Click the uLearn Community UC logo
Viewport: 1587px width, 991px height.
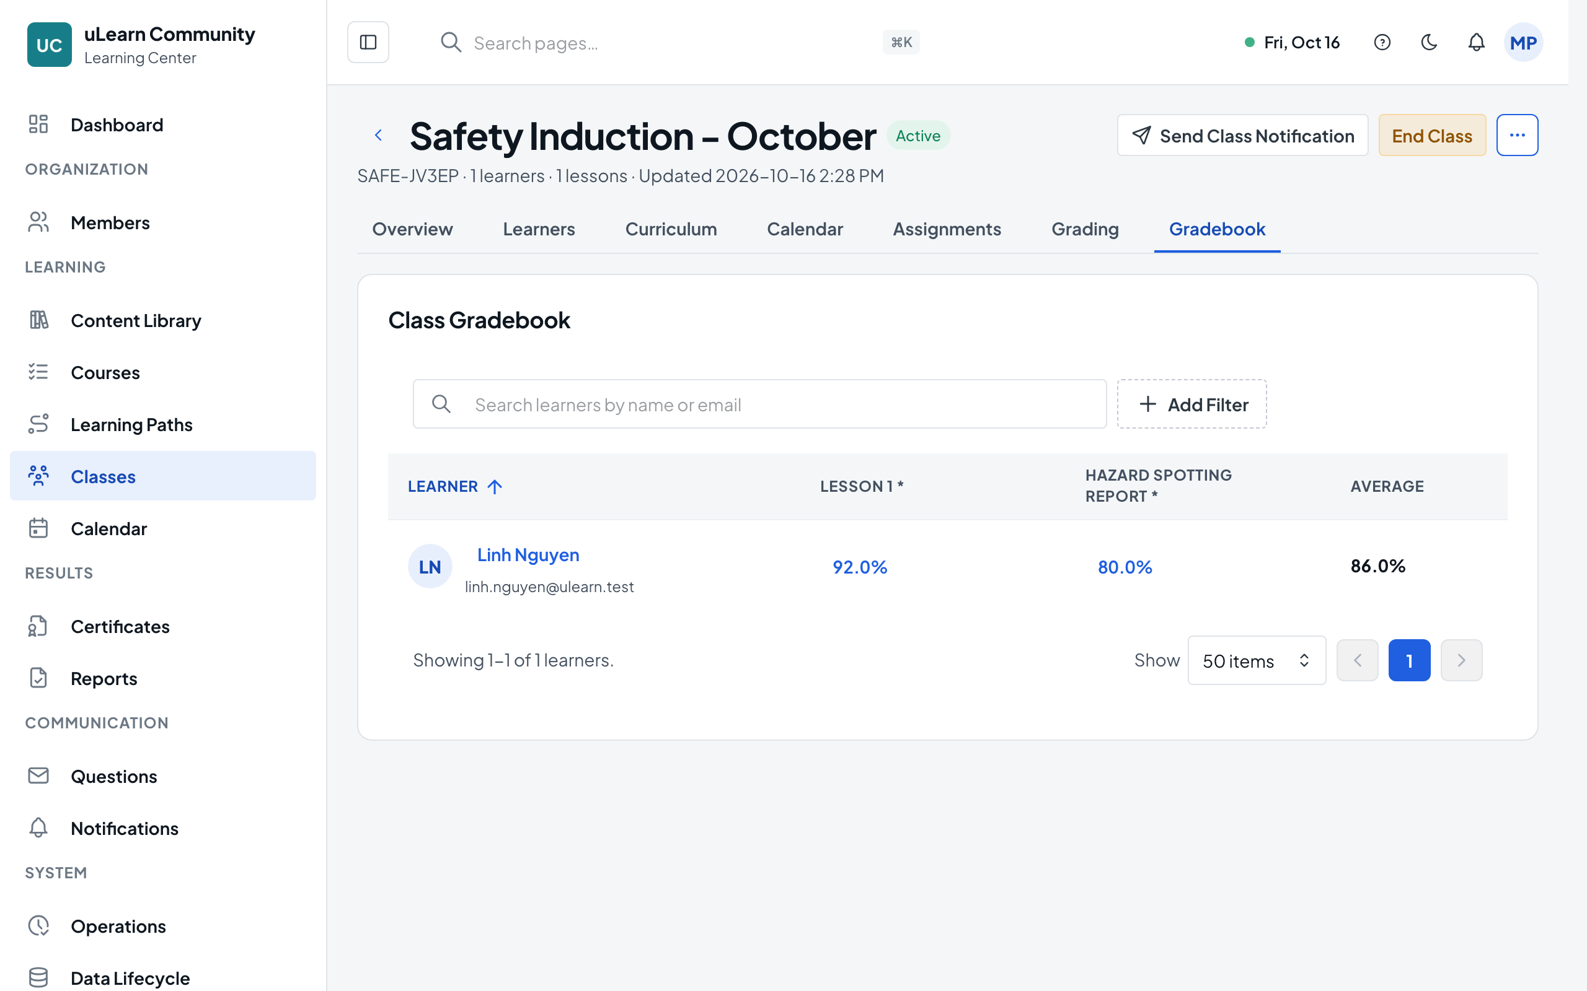point(49,45)
